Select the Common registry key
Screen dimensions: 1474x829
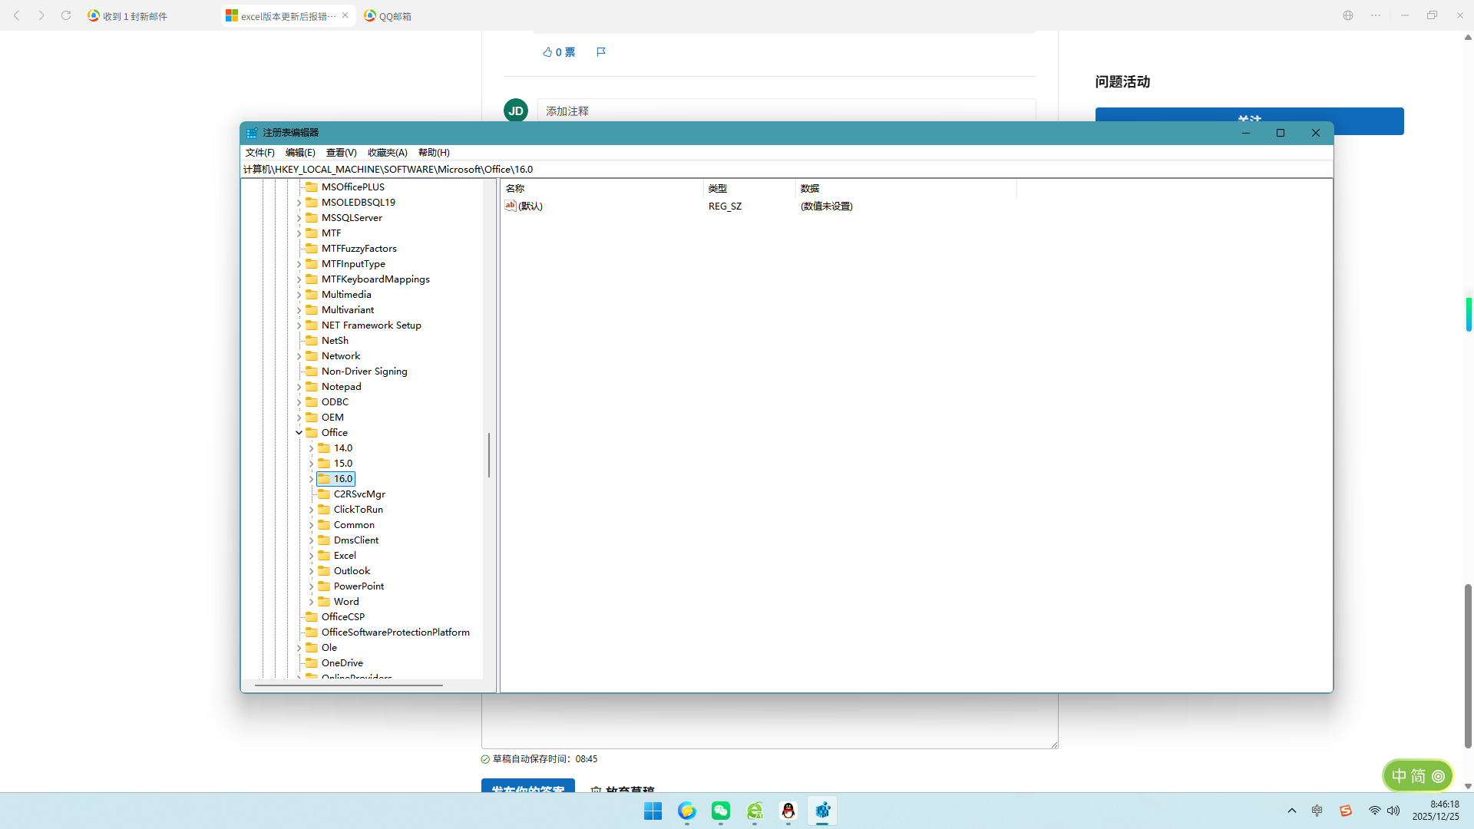coord(354,525)
